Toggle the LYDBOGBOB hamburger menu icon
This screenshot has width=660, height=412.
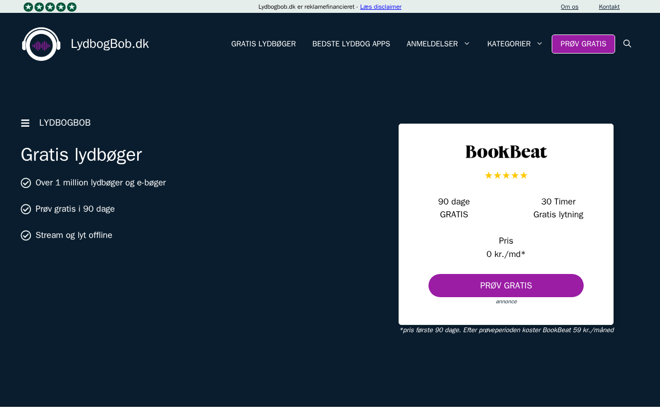25,123
